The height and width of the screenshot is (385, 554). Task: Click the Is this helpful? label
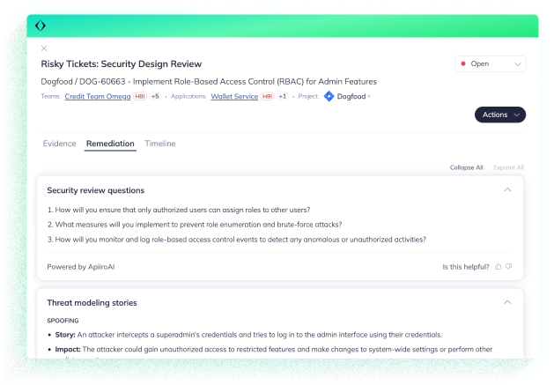point(466,267)
